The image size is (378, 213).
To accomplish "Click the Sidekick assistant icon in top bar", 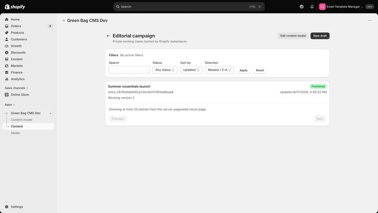I will [x=301, y=7].
